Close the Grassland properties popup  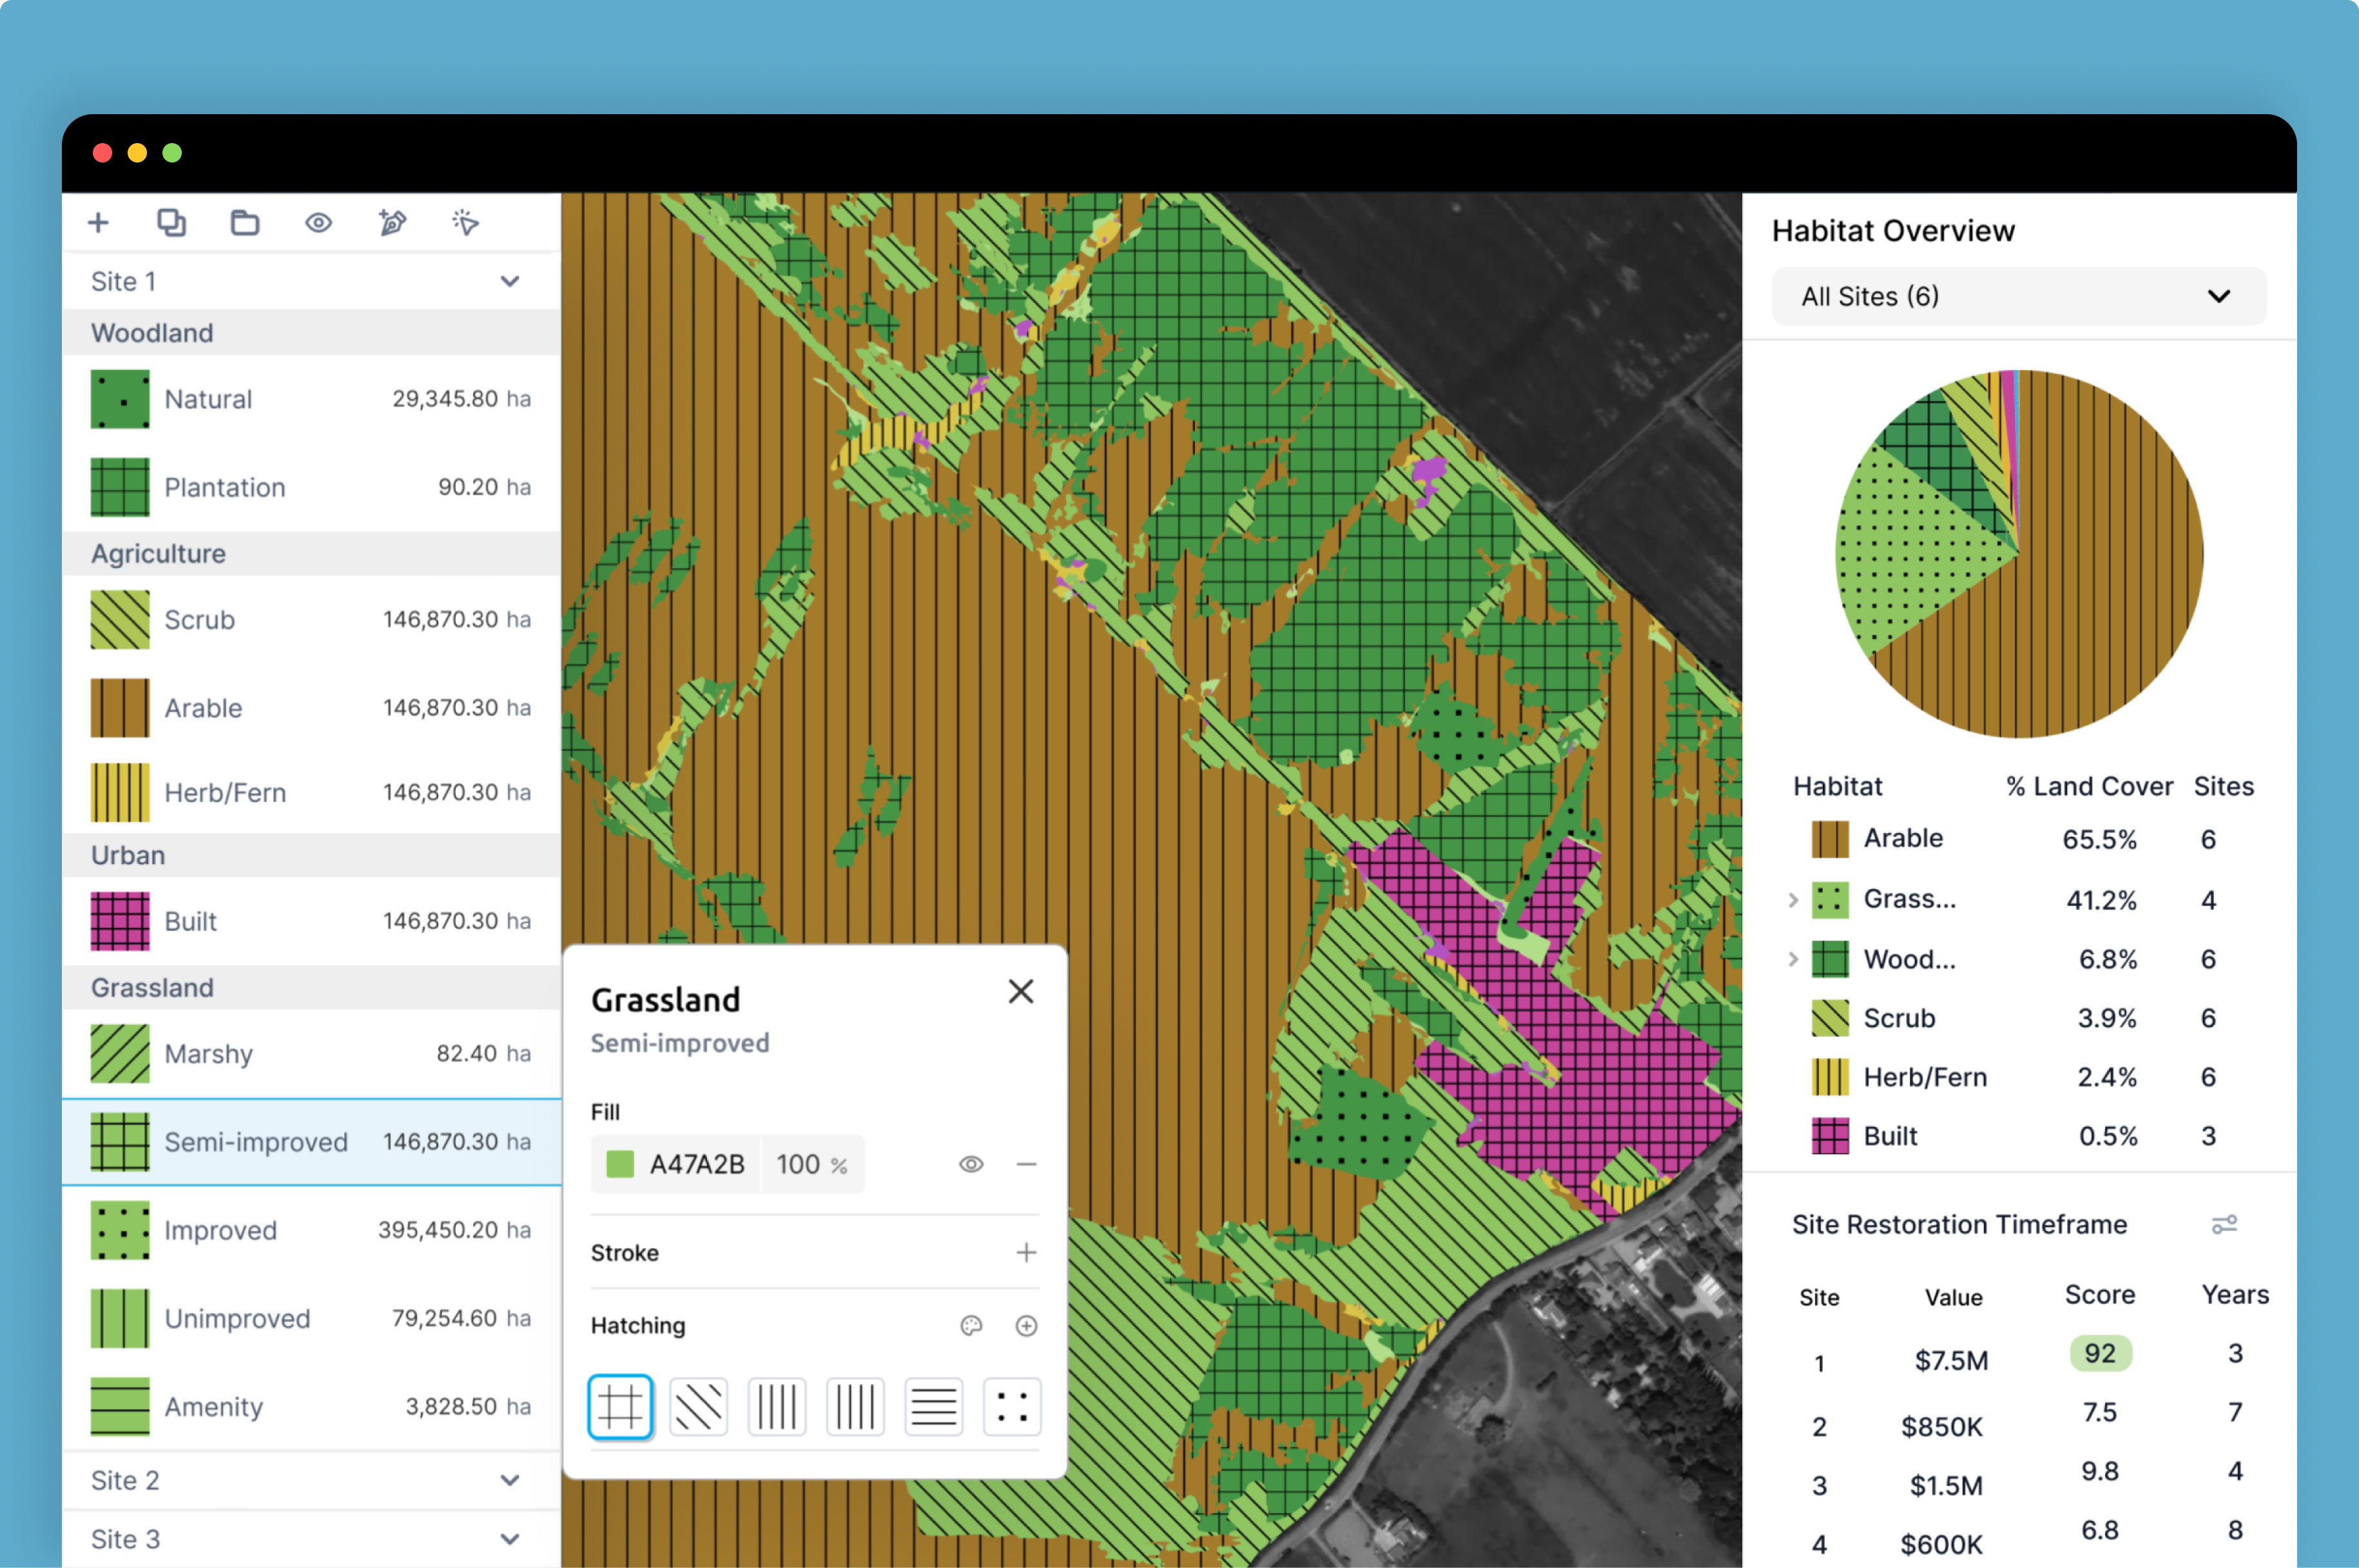coord(1020,991)
